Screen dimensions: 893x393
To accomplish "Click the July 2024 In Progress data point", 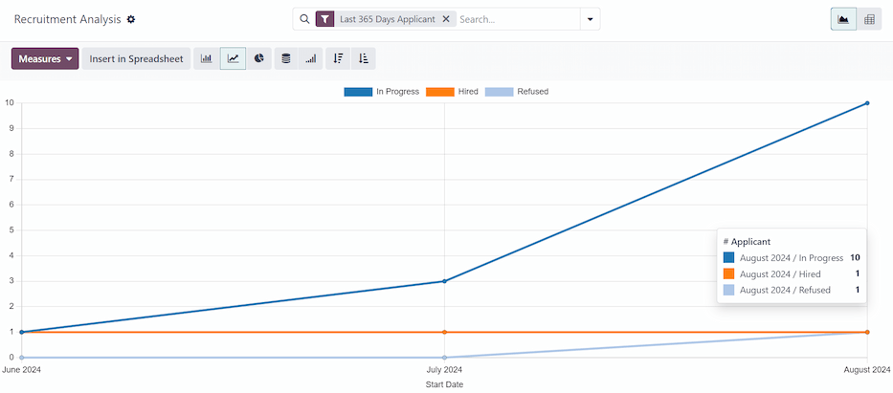I will coord(444,281).
